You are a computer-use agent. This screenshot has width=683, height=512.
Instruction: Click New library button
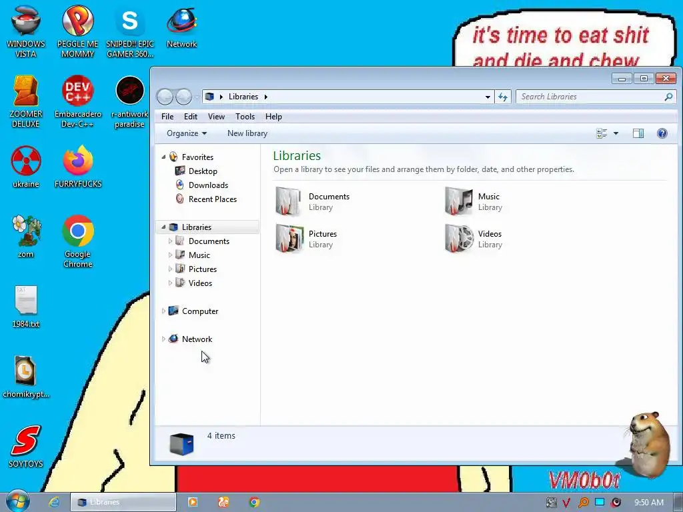click(x=247, y=133)
